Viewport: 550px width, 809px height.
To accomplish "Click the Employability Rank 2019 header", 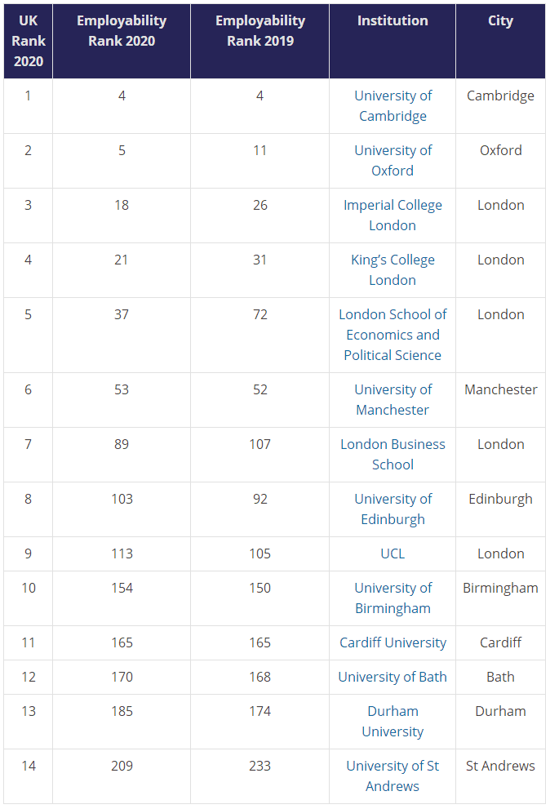I will pyautogui.click(x=260, y=31).
